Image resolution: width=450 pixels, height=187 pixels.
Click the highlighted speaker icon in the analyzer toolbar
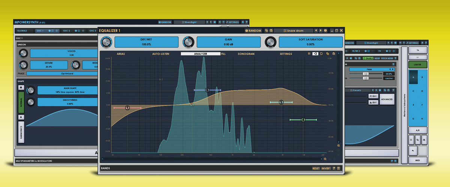tap(316, 54)
